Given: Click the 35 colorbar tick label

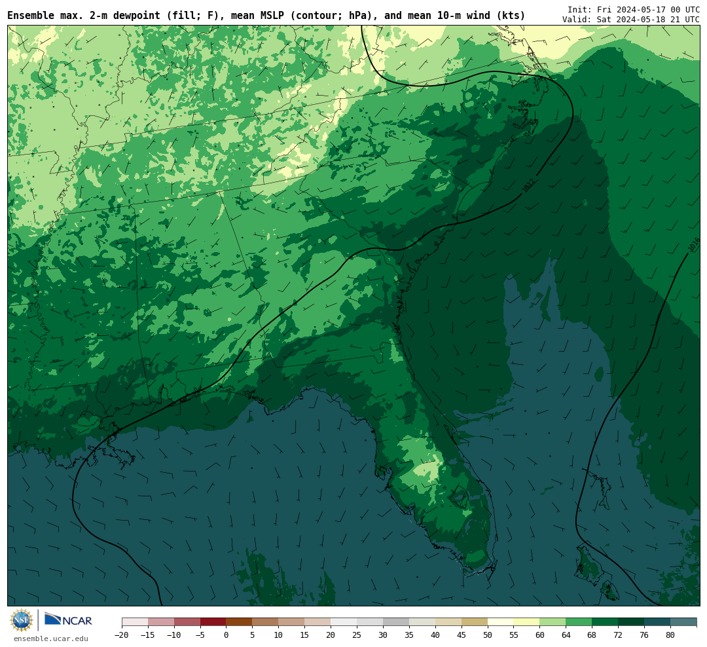Looking at the screenshot, I should point(409,635).
